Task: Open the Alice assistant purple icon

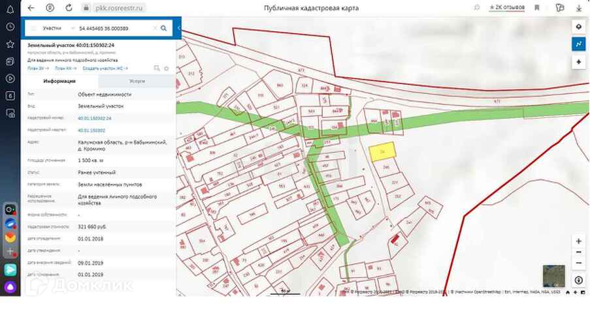Action: [10, 288]
